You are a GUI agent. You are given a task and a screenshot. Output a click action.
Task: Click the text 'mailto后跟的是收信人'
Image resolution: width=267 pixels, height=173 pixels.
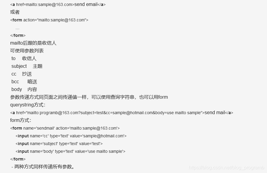coord(33,43)
